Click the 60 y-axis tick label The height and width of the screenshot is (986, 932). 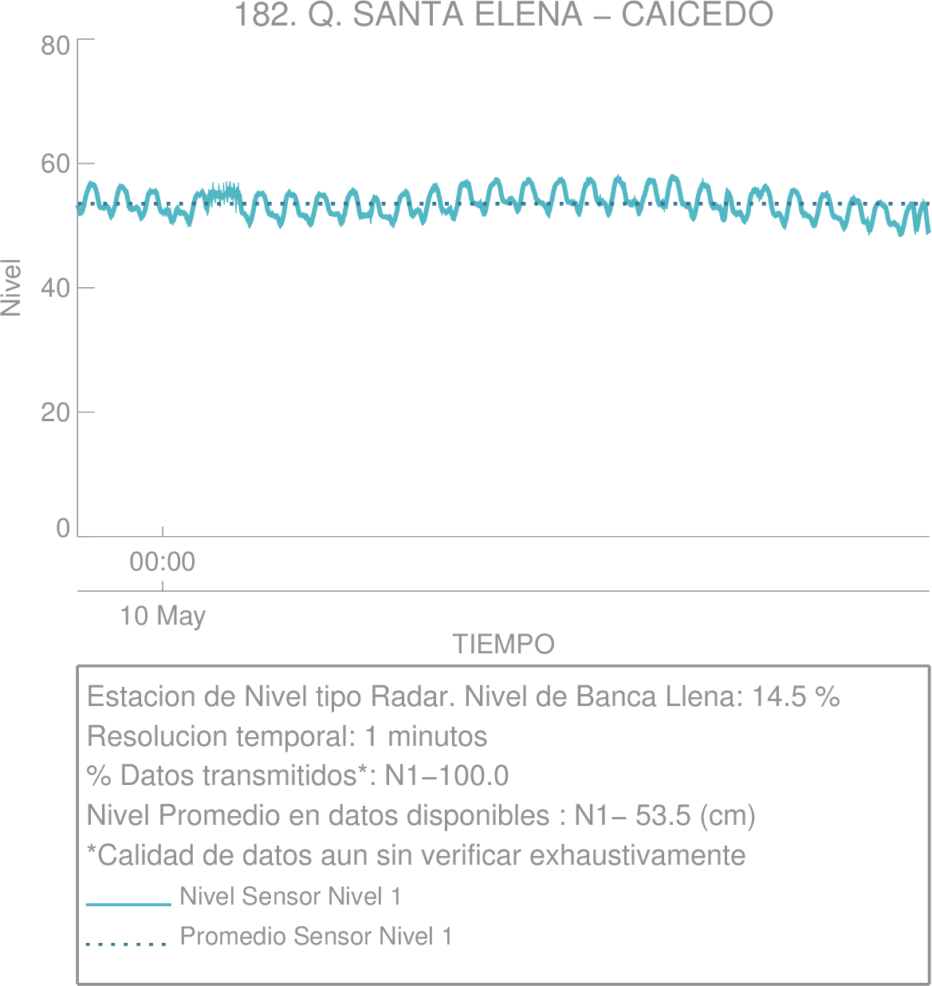56,166
